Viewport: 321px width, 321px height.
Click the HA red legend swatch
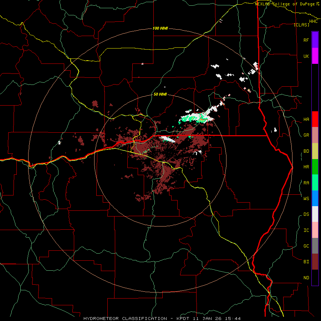(315, 119)
